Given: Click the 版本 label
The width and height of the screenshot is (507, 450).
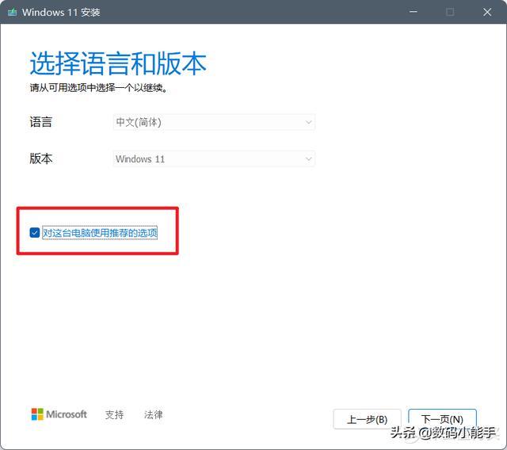Looking at the screenshot, I should tap(40, 158).
